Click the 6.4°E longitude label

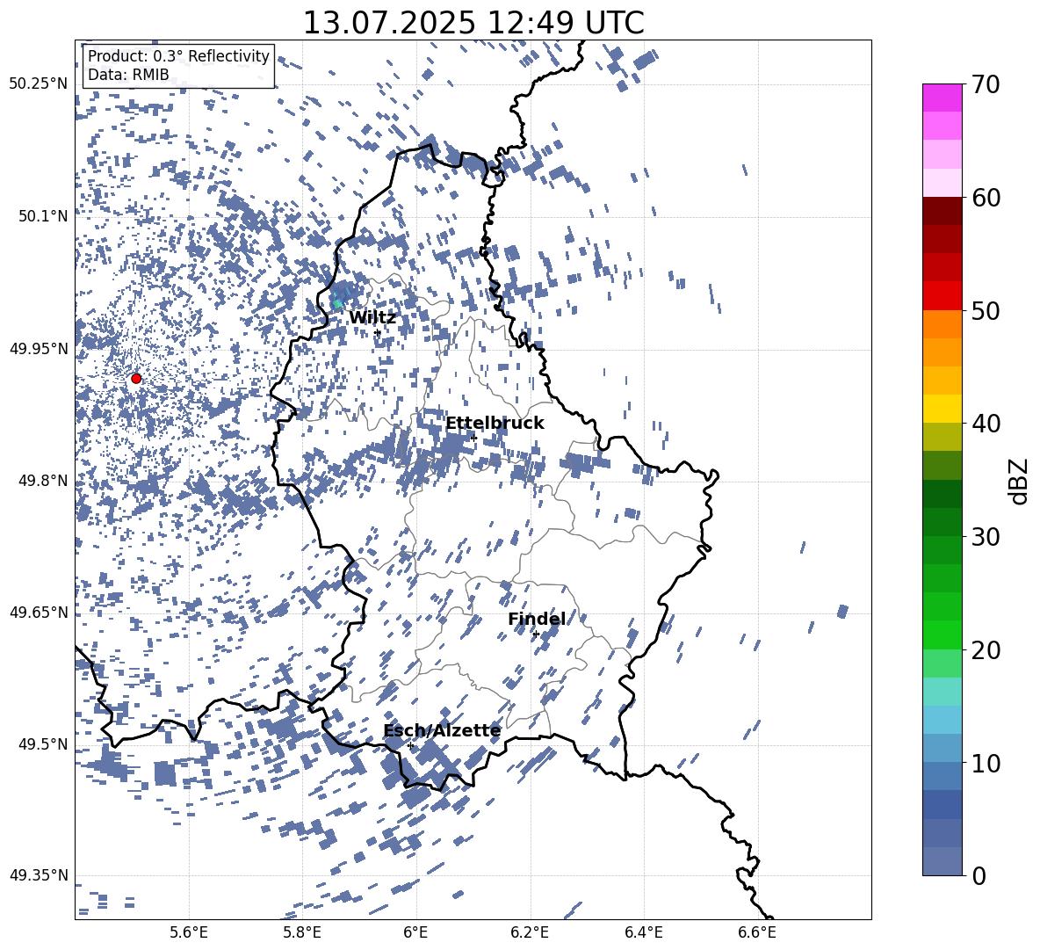tap(643, 933)
